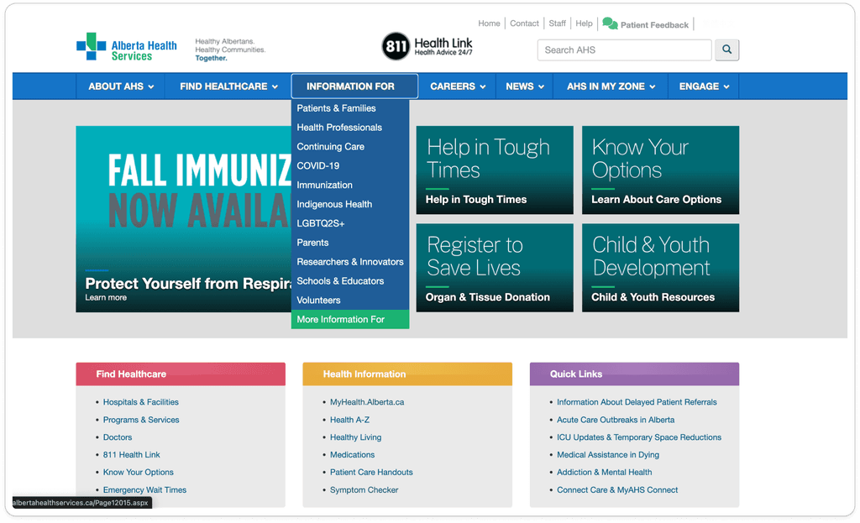This screenshot has height=523, width=860.
Task: Expand the Careers dropdown
Action: [458, 86]
